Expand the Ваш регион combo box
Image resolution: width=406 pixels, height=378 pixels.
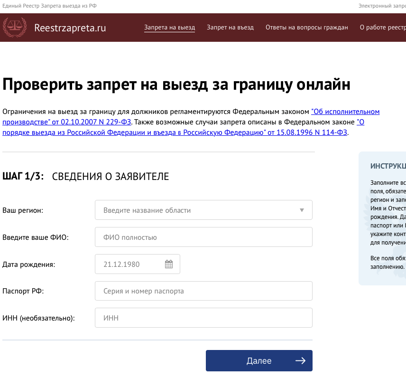(x=204, y=210)
